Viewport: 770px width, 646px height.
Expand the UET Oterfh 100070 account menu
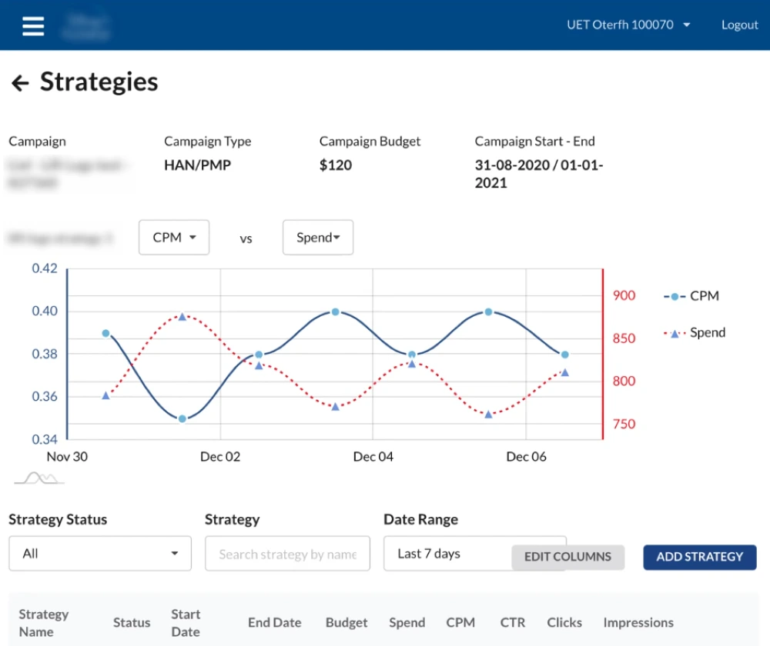(628, 25)
